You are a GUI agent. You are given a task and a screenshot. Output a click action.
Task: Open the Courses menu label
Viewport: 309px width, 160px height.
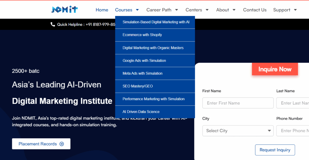click(123, 10)
